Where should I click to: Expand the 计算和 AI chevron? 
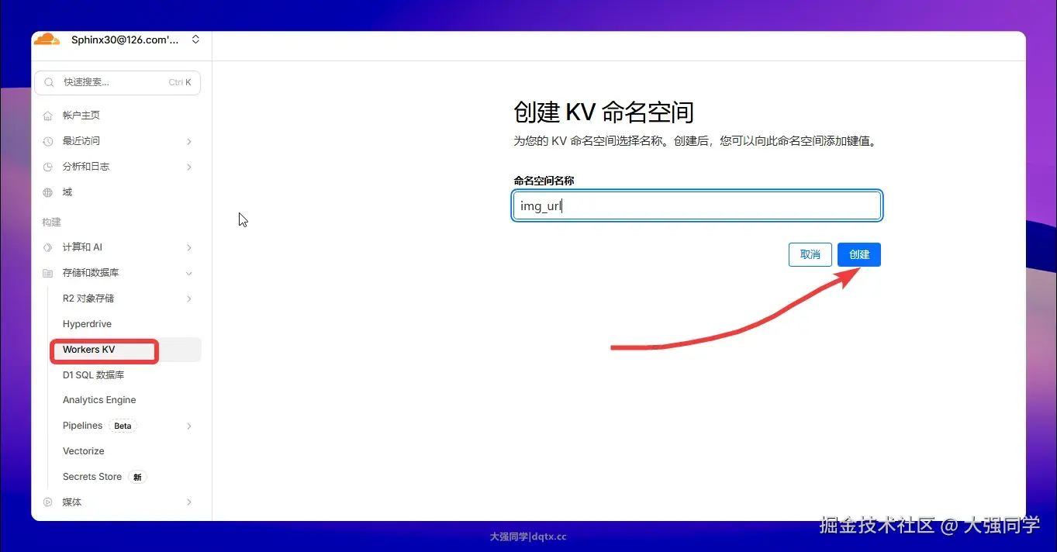coord(189,247)
